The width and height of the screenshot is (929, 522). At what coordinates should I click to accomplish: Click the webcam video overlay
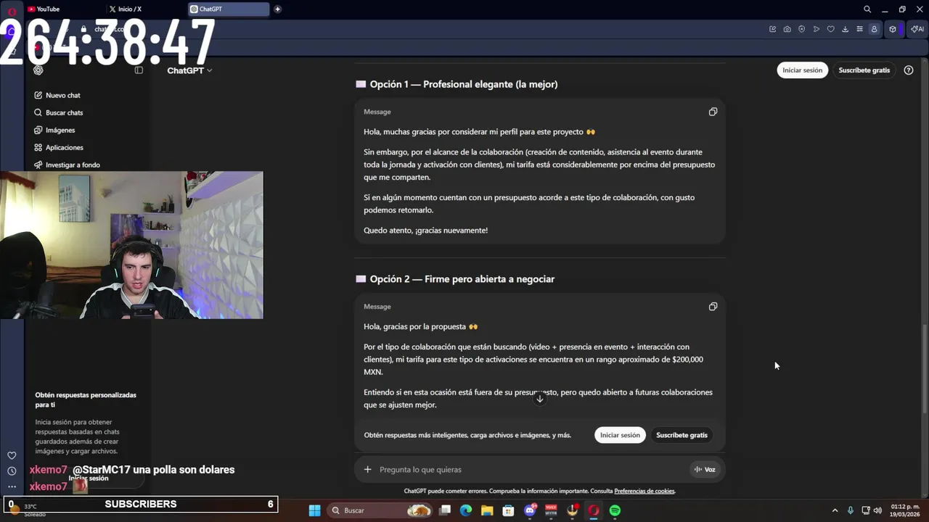[x=131, y=245]
